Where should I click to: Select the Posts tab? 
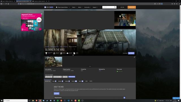(74, 81)
